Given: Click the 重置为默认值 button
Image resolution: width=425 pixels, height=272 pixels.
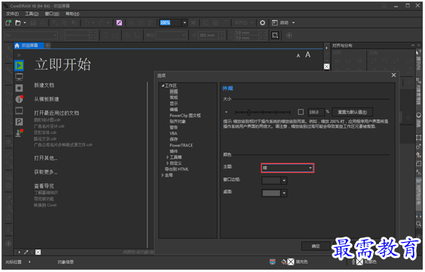Looking at the screenshot, I should pos(352,112).
